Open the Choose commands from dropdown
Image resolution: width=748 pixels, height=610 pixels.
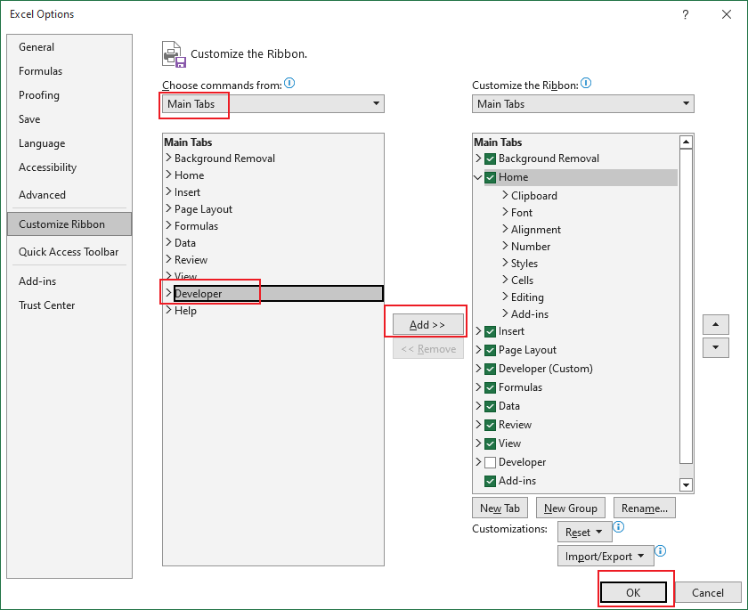point(378,103)
